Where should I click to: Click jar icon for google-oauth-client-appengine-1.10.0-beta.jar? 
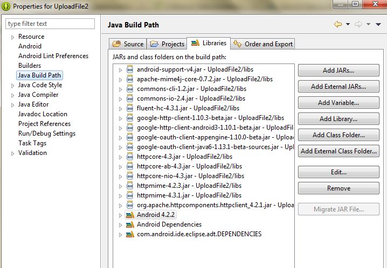(130, 137)
